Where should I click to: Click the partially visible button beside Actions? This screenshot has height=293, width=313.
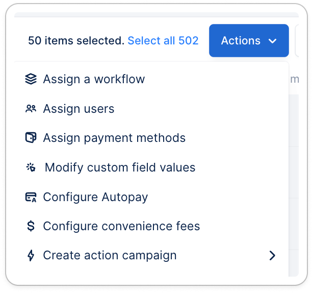tap(297, 40)
